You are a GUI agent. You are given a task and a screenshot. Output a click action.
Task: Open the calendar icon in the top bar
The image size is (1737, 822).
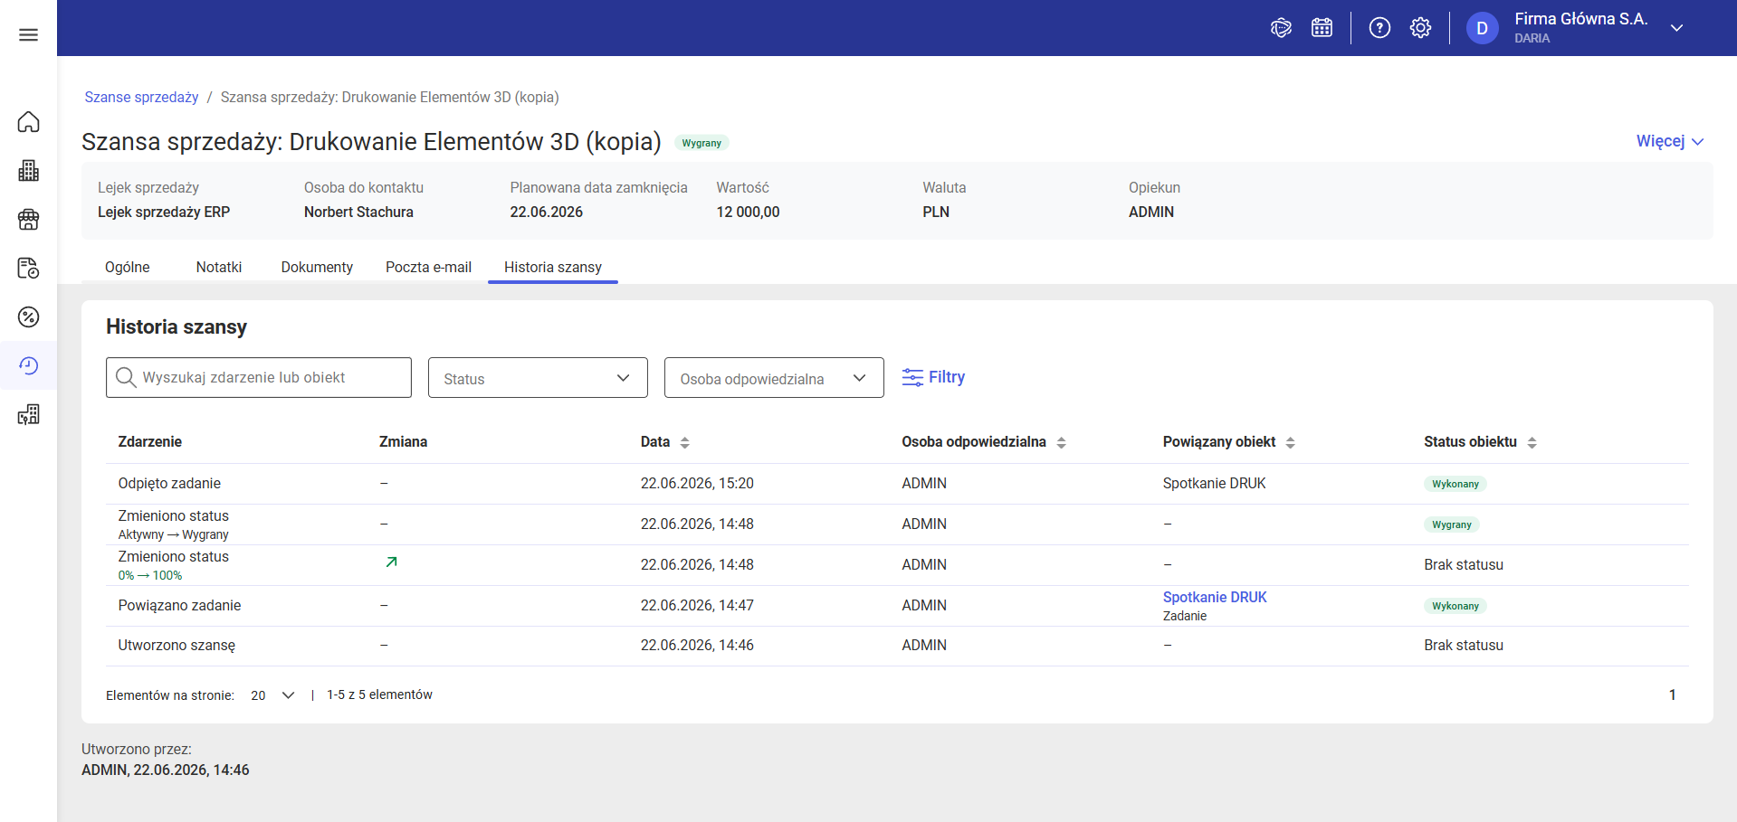pos(1322,28)
